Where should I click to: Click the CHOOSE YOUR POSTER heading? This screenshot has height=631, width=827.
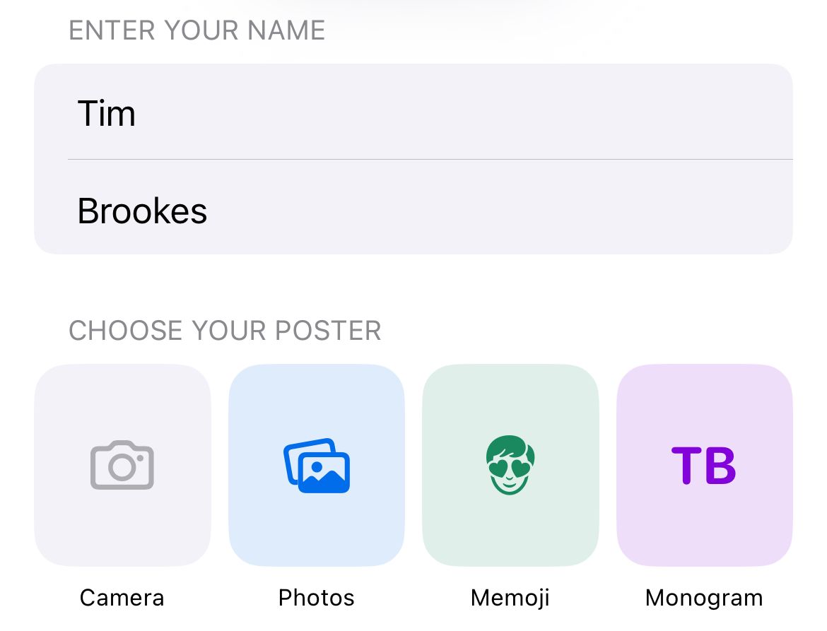(225, 330)
